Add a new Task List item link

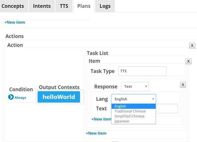pyautogui.click(x=96, y=133)
